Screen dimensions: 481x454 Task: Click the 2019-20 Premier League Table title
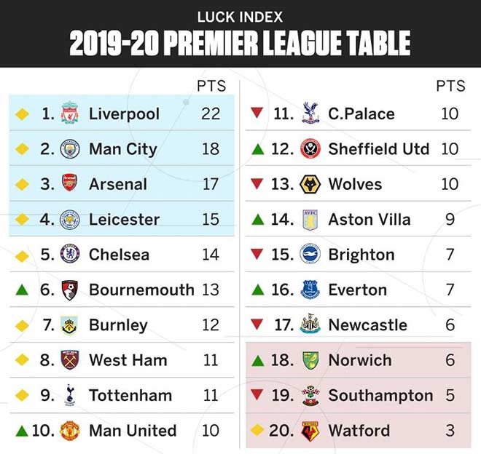240,43
